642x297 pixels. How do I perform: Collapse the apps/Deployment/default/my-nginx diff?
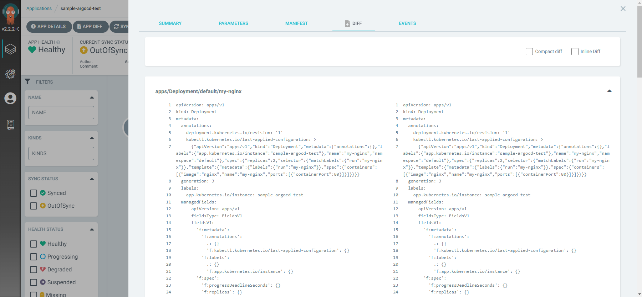[x=610, y=91]
